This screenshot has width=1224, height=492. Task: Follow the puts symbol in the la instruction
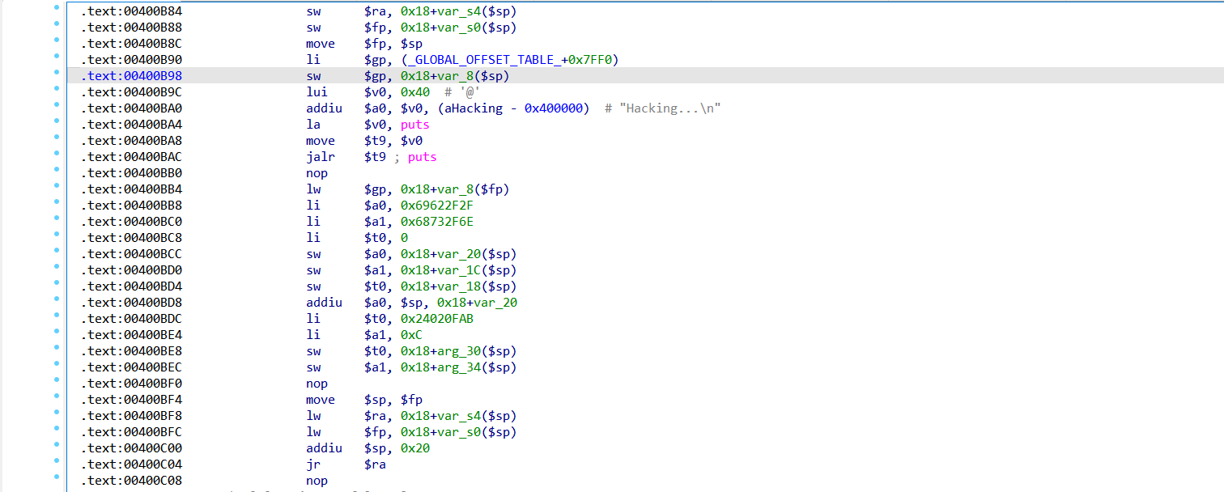(414, 125)
